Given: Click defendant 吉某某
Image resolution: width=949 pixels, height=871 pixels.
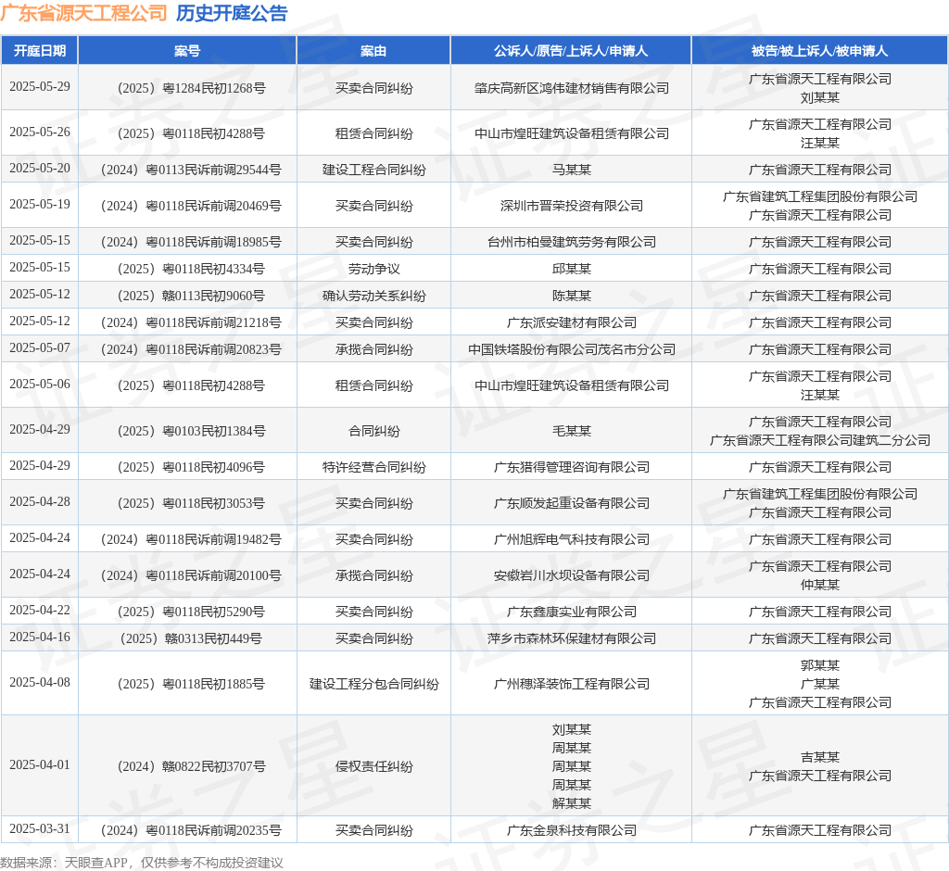Looking at the screenshot, I should pyautogui.click(x=820, y=757).
